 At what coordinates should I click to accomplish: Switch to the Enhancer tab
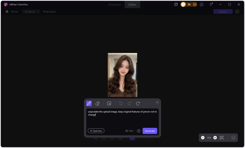coord(115,5)
